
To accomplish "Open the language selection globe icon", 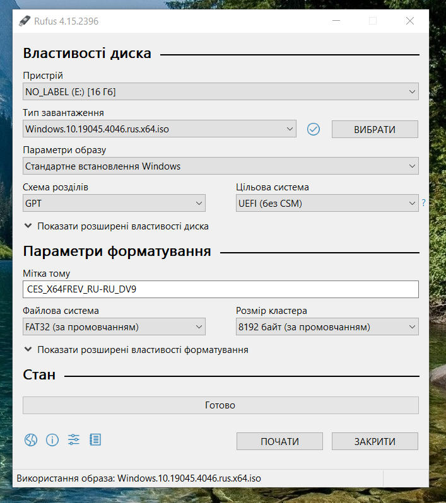I will [31, 440].
